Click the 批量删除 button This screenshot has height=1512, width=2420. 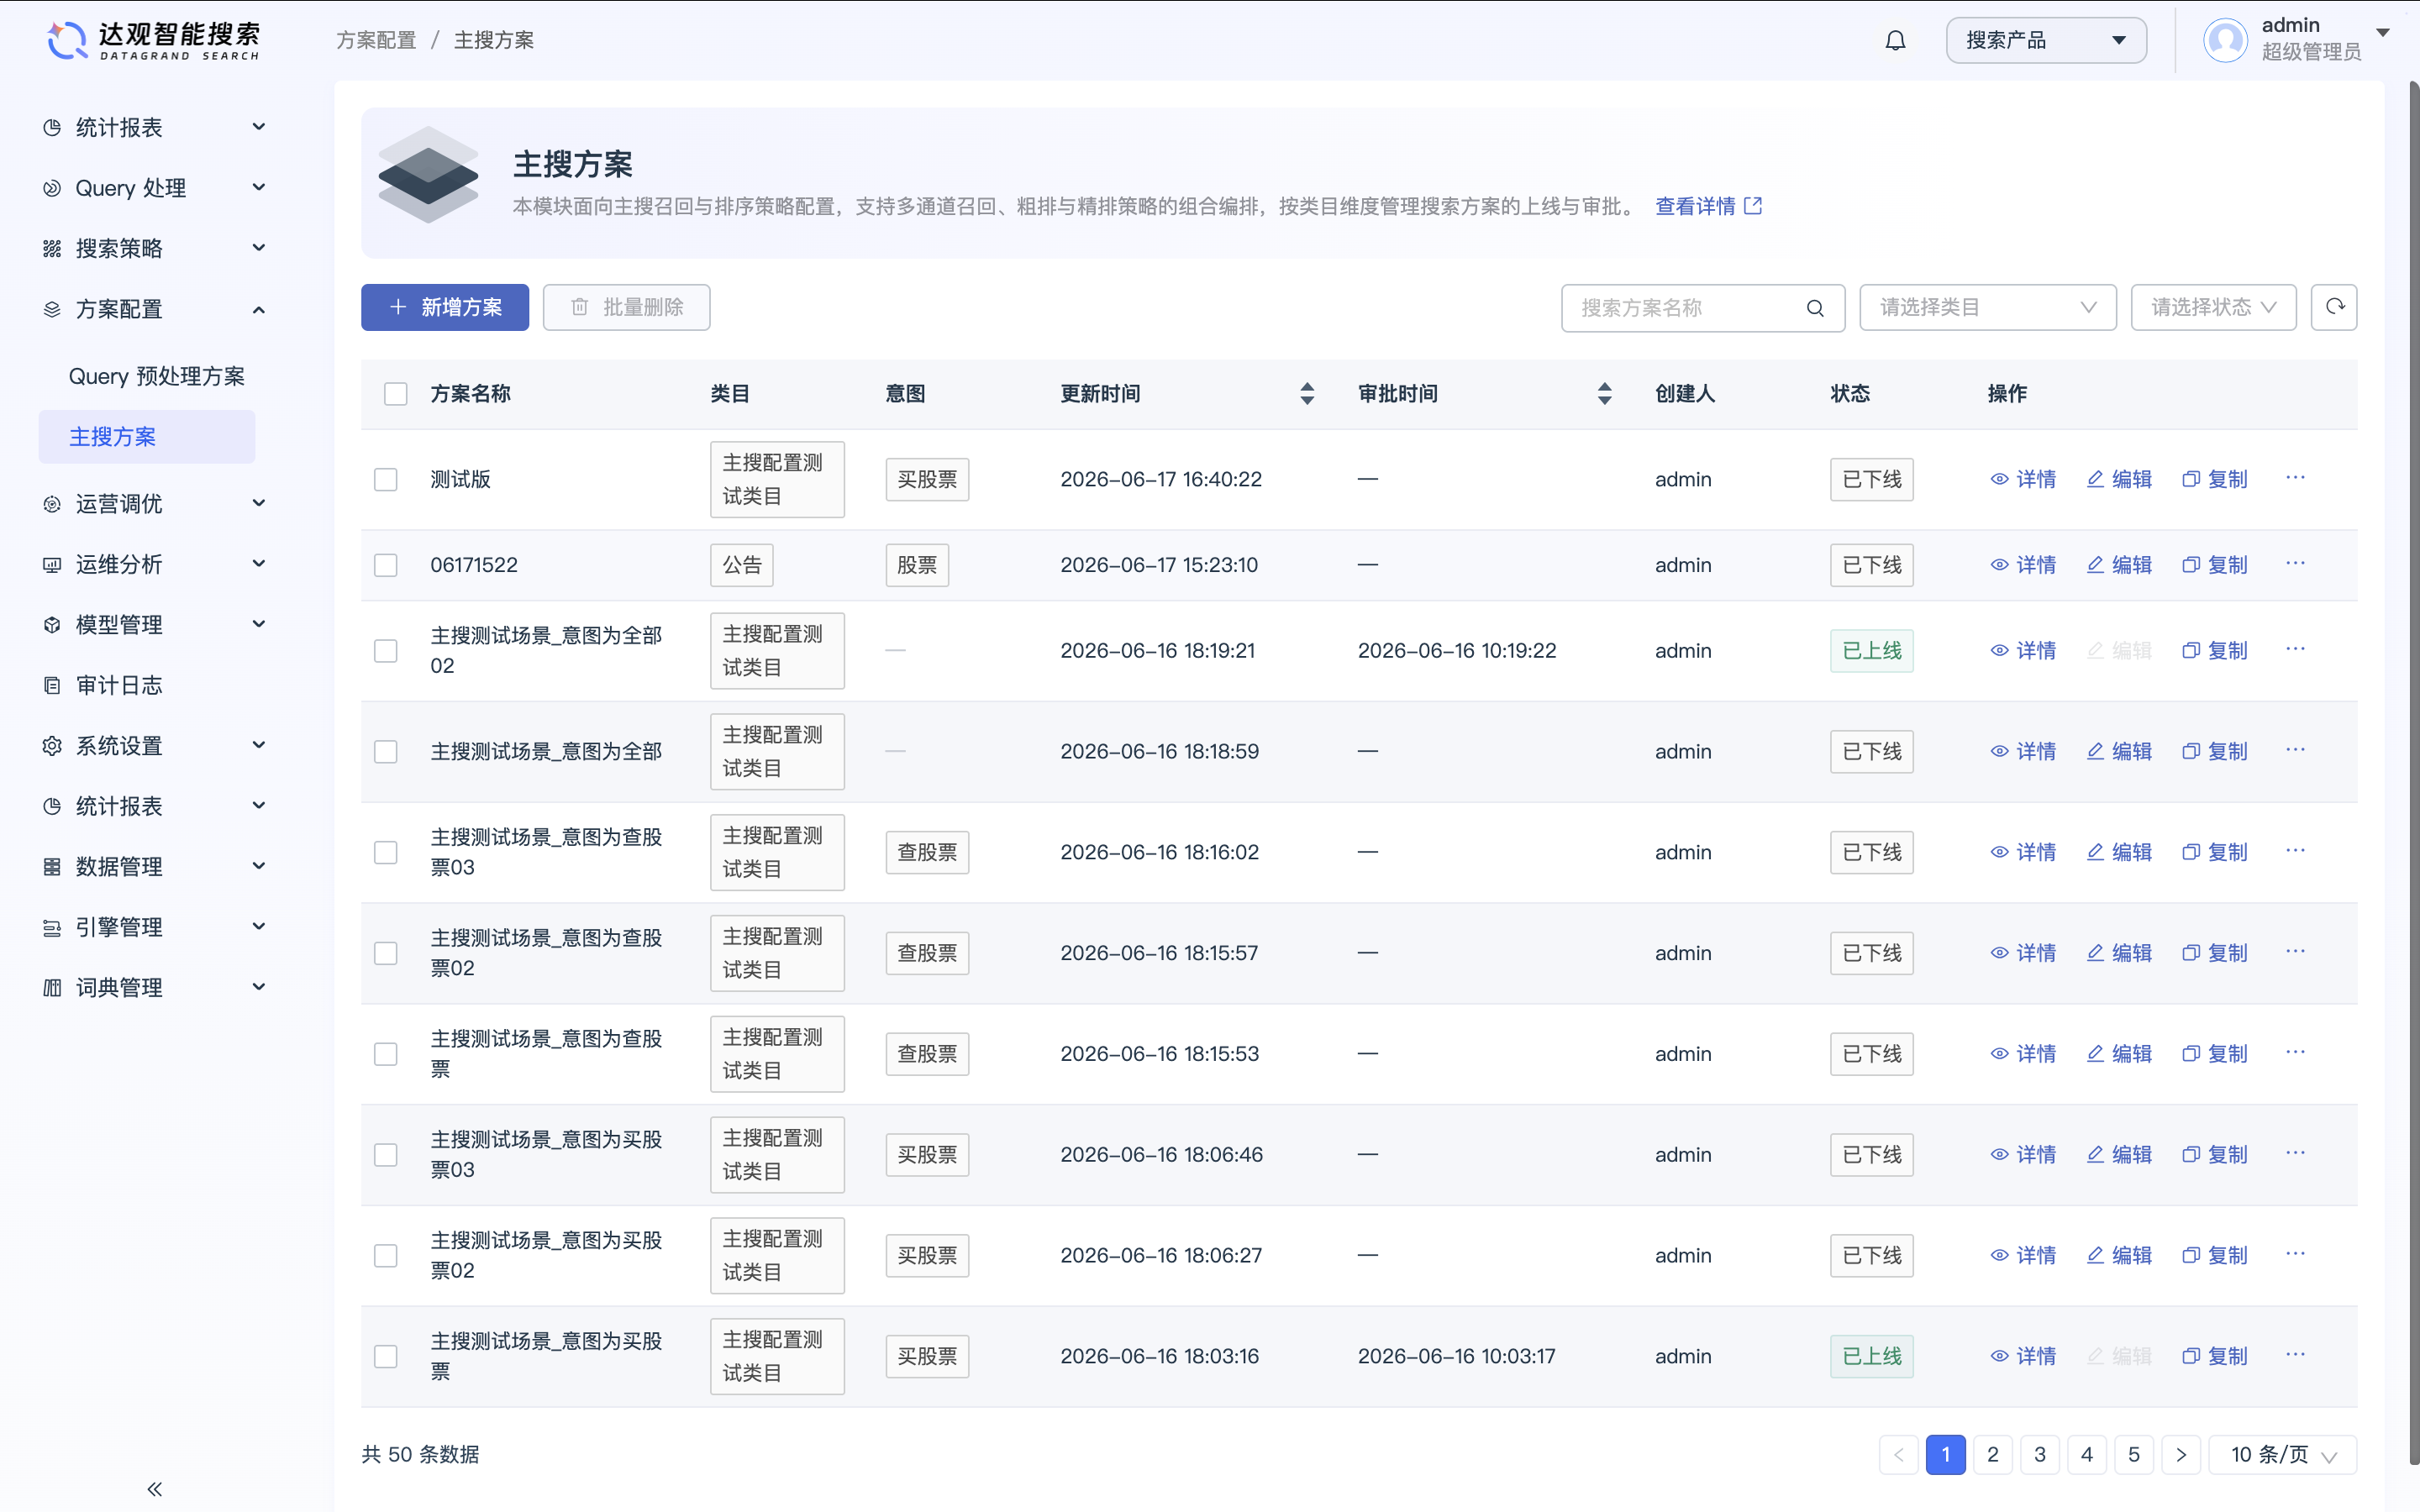click(x=626, y=307)
